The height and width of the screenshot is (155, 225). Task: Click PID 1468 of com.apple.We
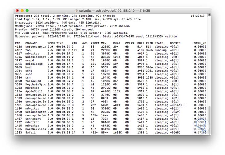[x=18, y=115]
